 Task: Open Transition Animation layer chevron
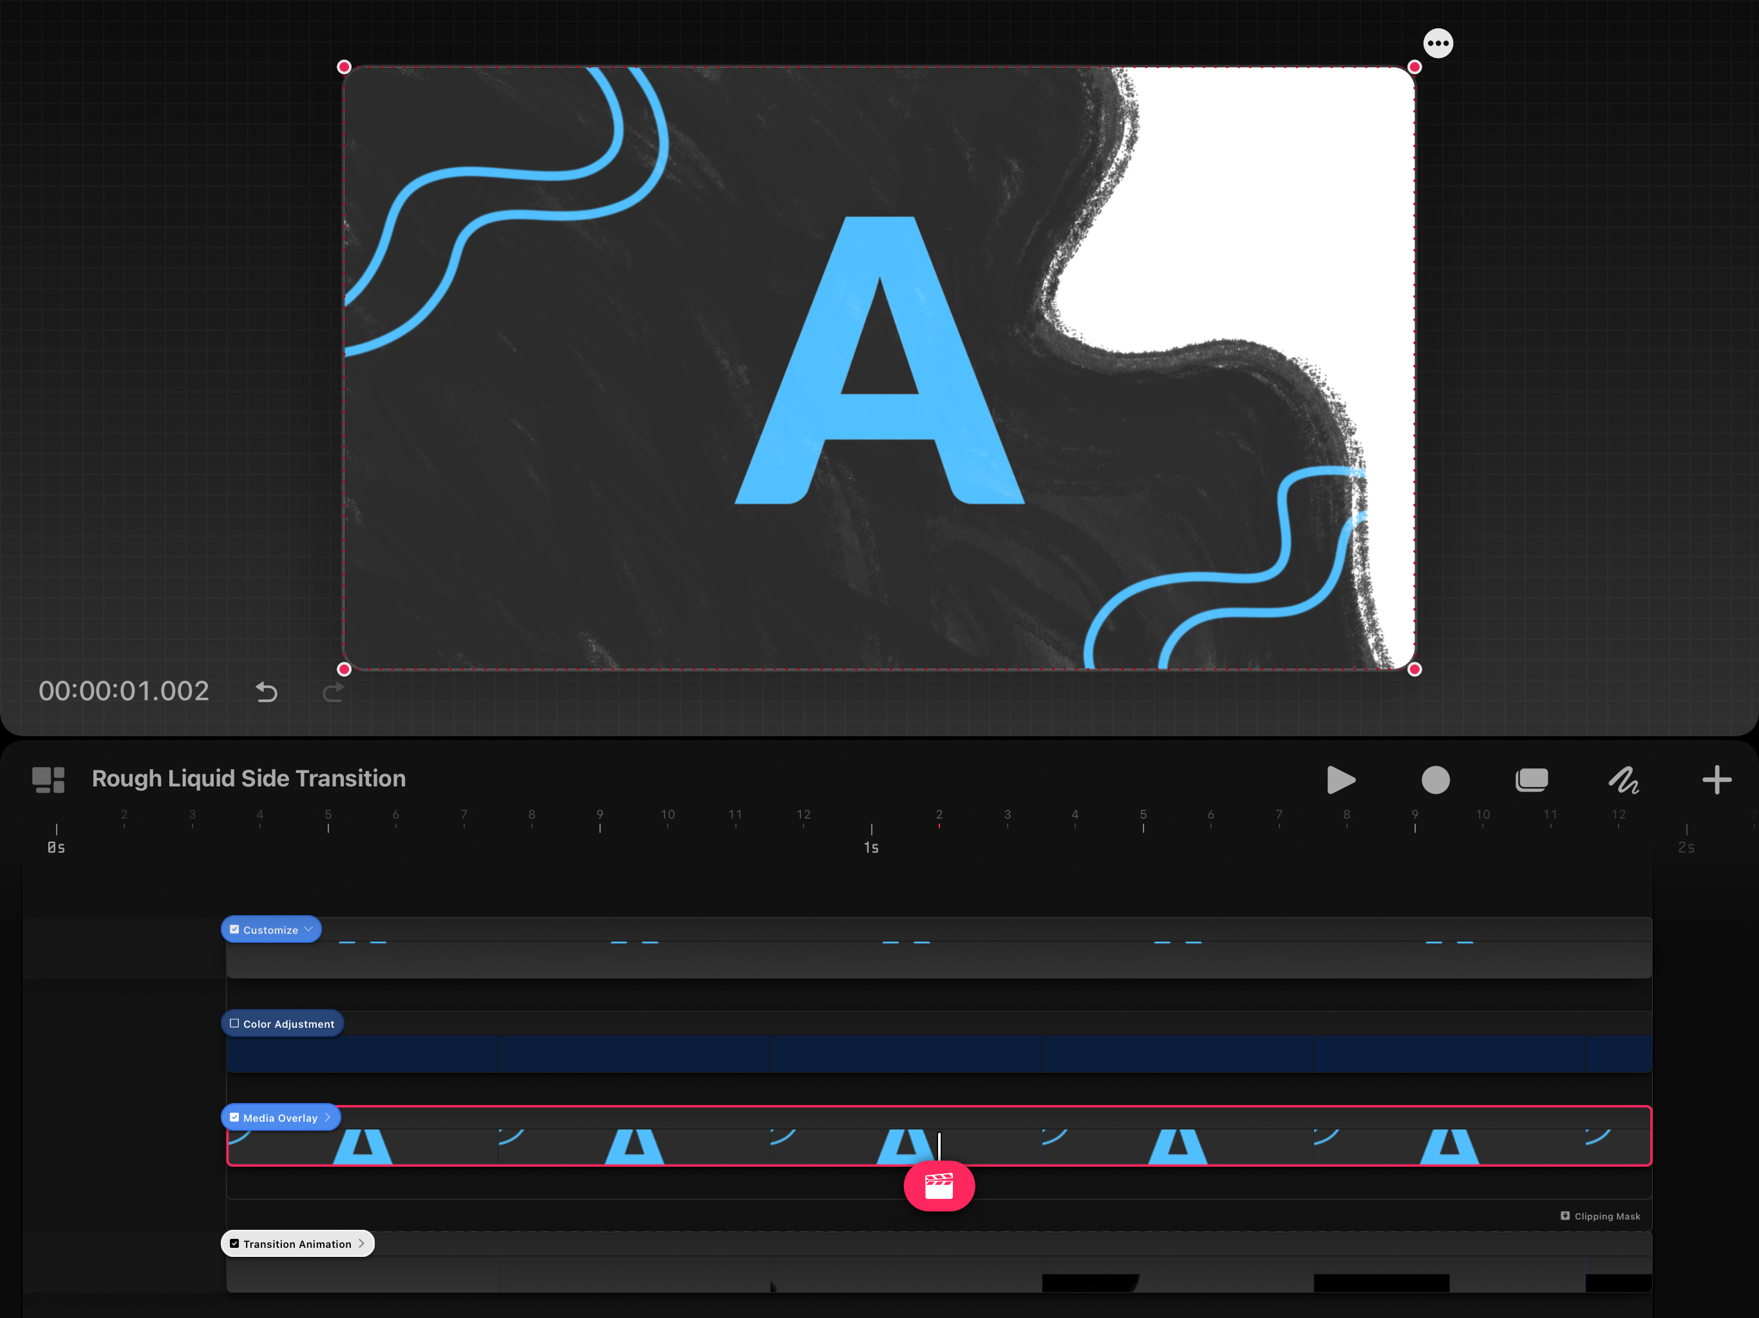coord(361,1243)
